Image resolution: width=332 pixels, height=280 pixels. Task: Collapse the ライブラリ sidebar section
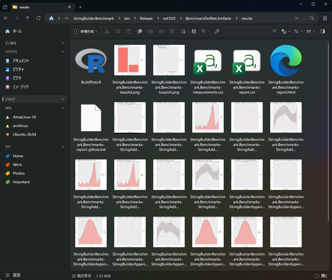pyautogui.click(x=63, y=52)
